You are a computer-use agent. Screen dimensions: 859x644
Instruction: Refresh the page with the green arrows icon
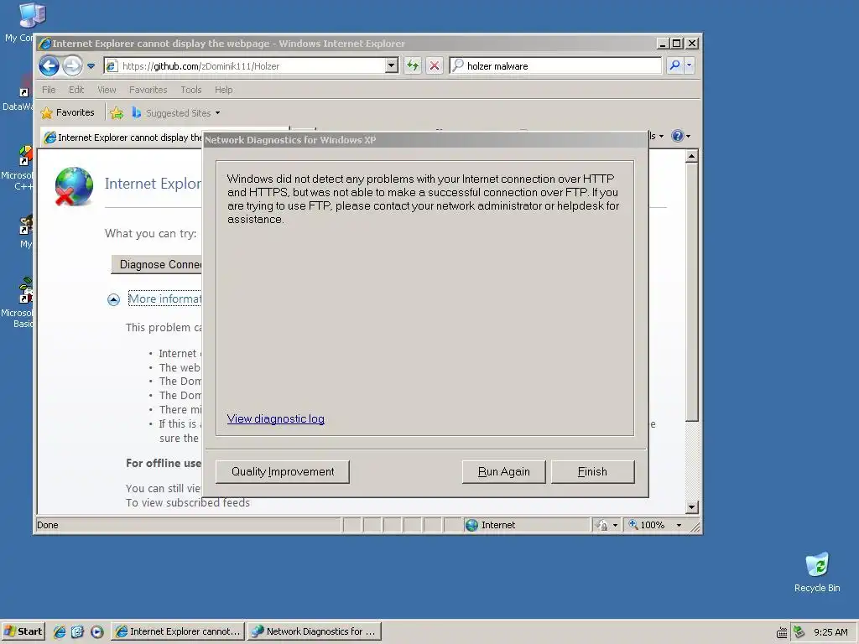pyautogui.click(x=413, y=66)
